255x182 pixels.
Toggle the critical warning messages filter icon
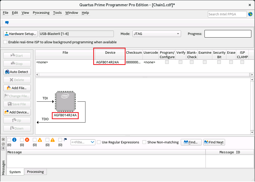(x=40, y=140)
